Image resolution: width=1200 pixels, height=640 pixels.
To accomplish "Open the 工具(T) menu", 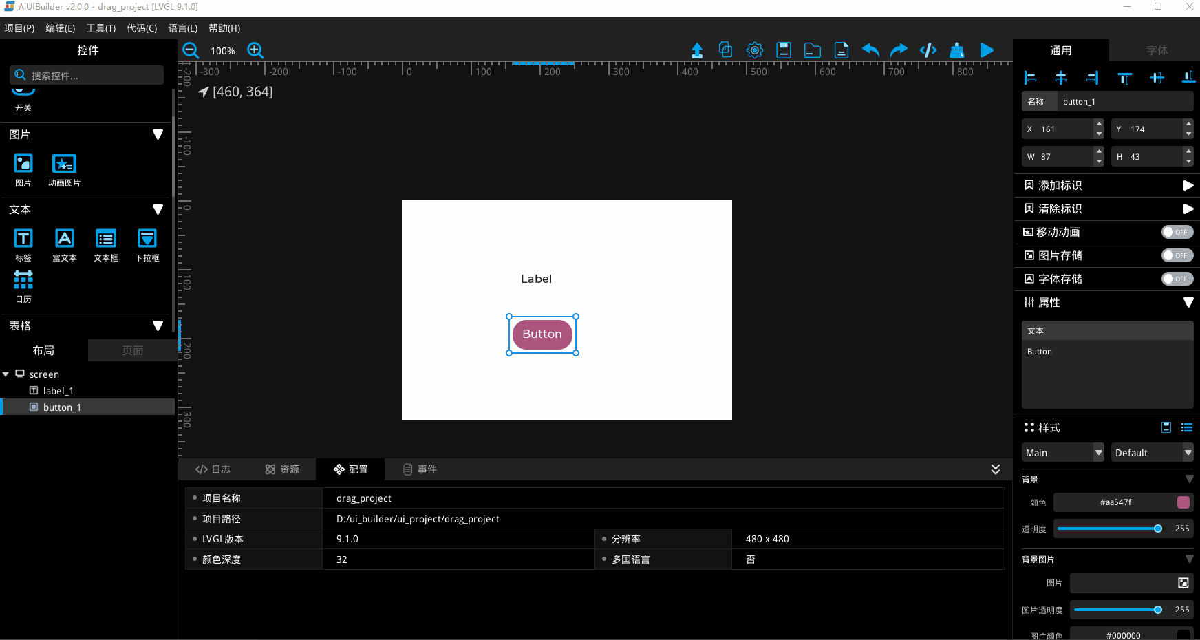I will pyautogui.click(x=100, y=28).
